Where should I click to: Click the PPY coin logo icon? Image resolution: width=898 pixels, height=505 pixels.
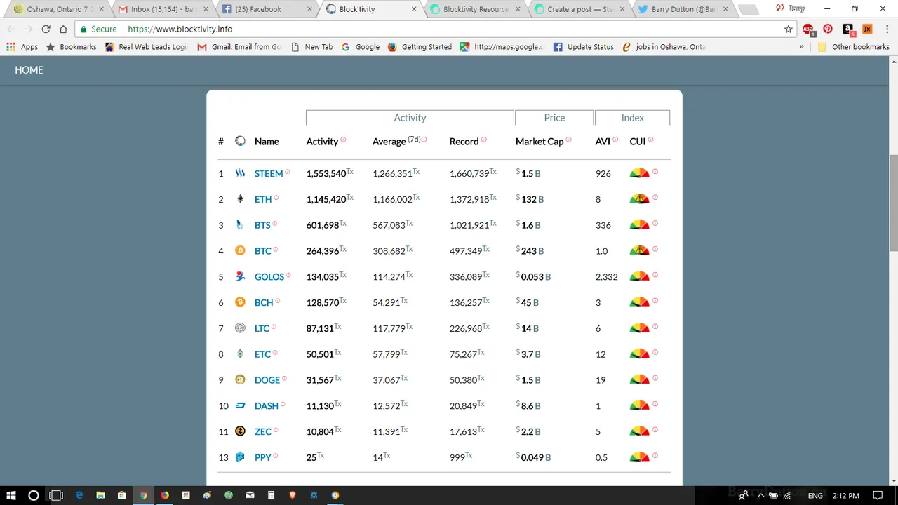pos(240,457)
